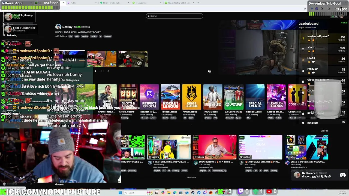Select the Fortnite-style featured stream thumbnail
Viewport: 349px width, 196px height.
(x=102, y=59)
